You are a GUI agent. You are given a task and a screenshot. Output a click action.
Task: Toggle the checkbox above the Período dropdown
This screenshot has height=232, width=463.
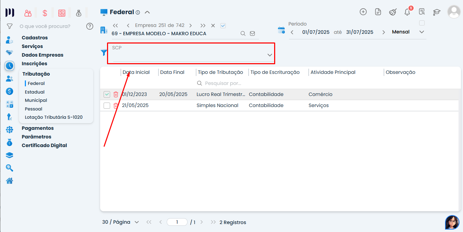tap(422, 23)
